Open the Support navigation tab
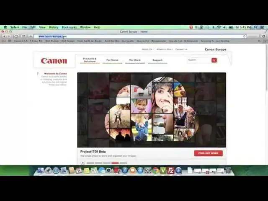 (157, 60)
